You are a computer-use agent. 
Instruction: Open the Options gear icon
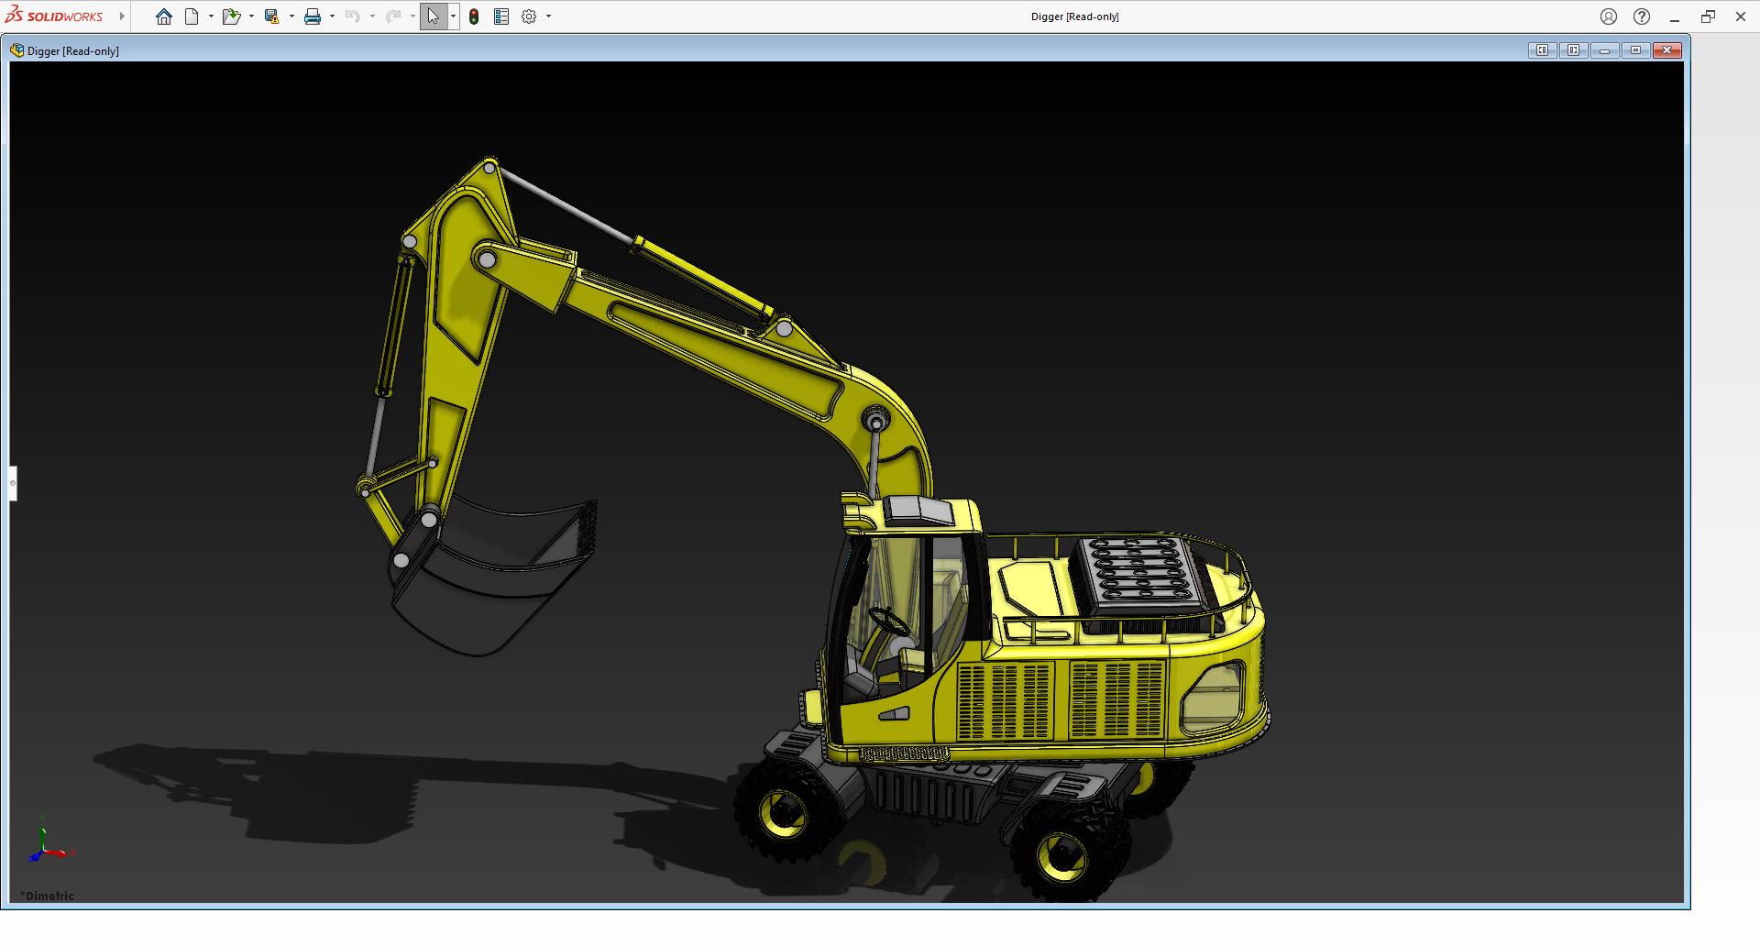(x=529, y=16)
